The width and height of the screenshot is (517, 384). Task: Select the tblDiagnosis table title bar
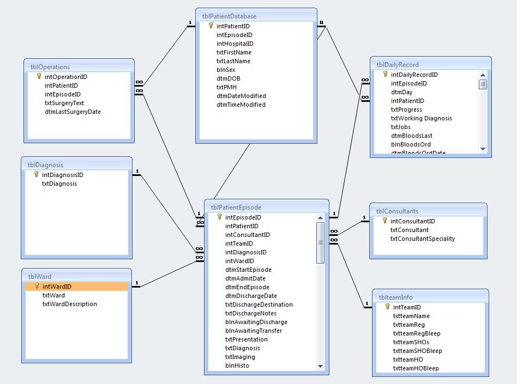[77, 164]
